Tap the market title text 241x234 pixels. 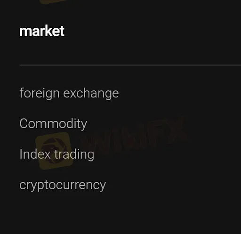click(42, 31)
